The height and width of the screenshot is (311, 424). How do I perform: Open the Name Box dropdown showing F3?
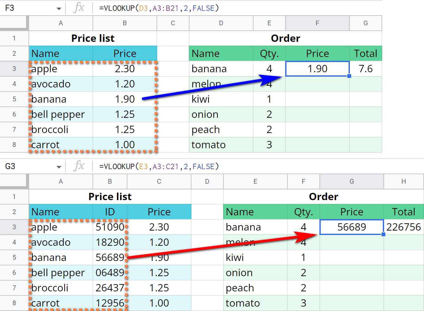(59, 8)
